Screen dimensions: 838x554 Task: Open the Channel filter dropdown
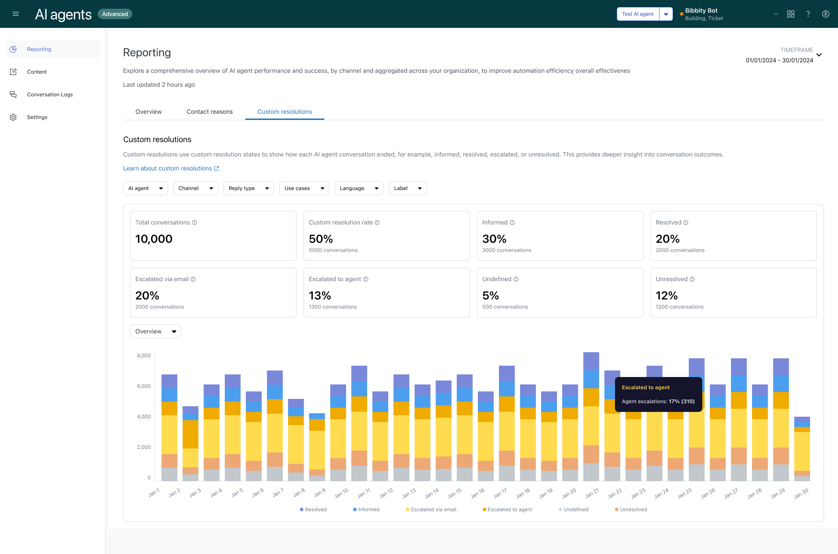click(x=195, y=188)
